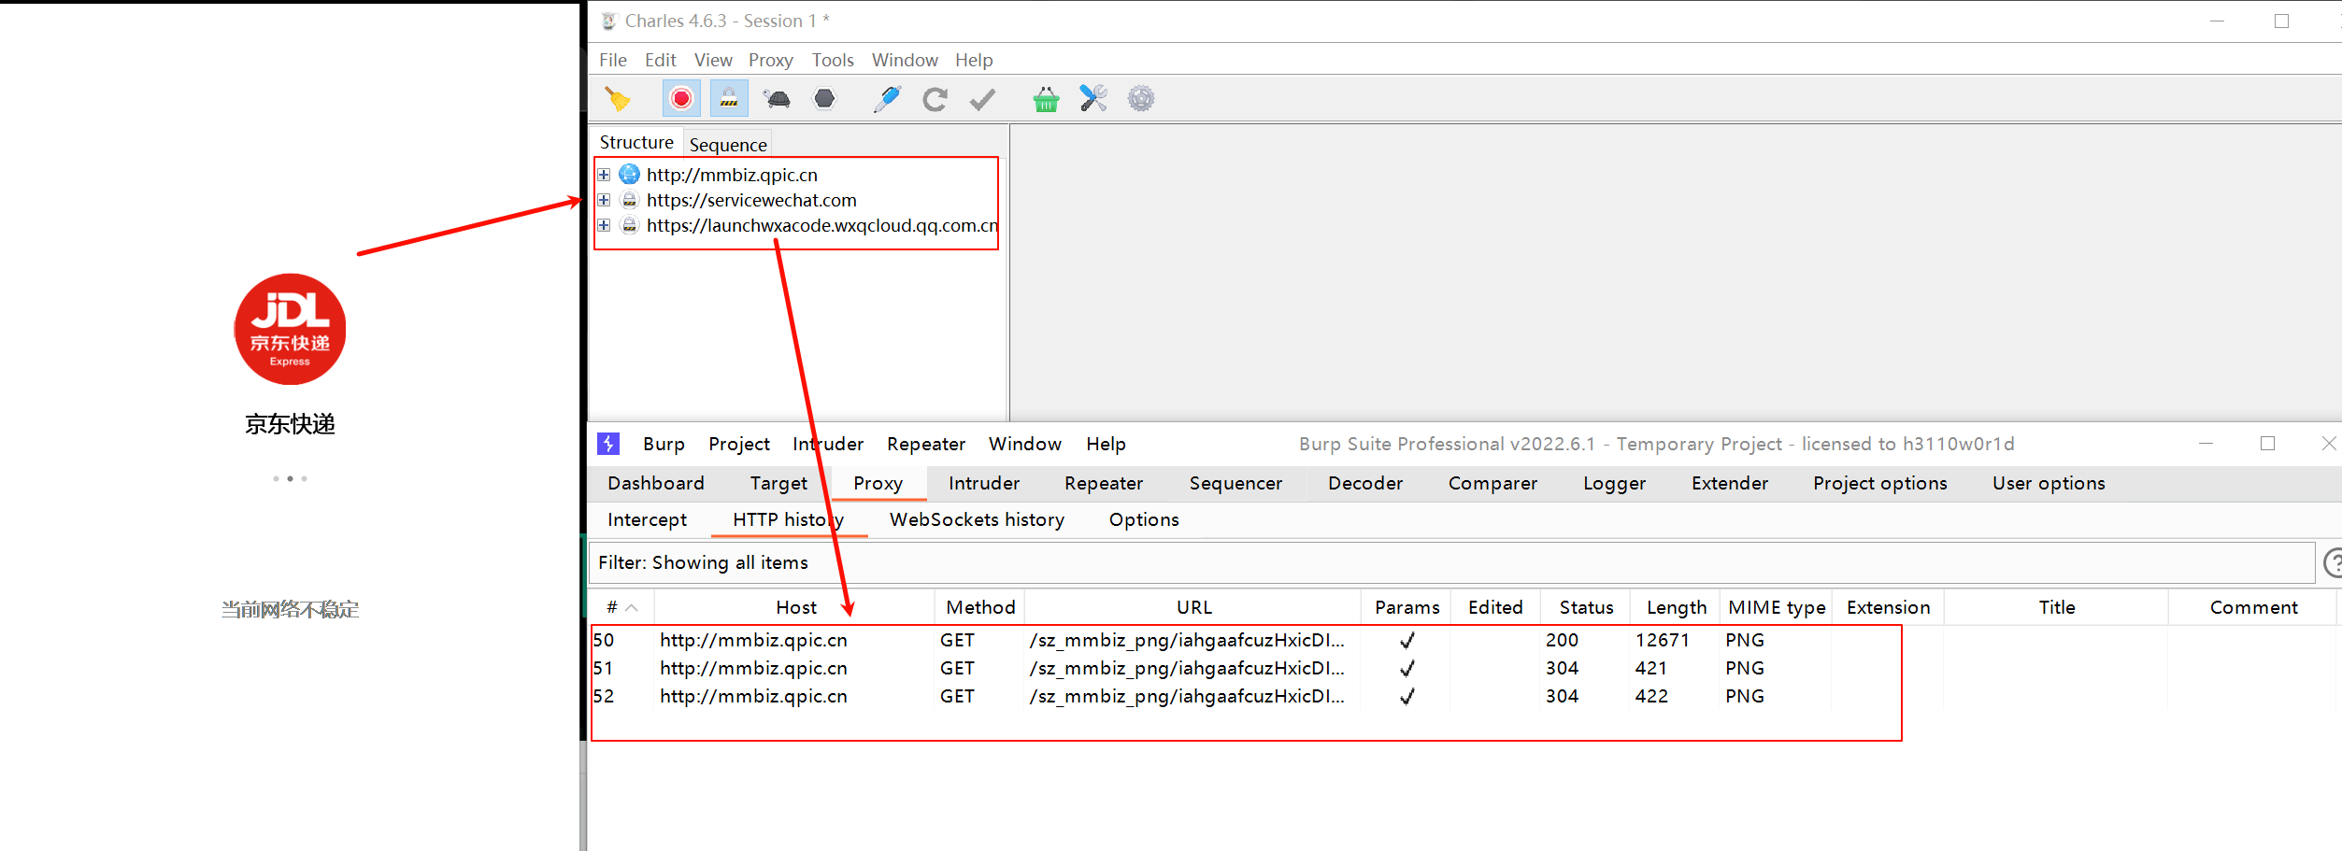Click the validate checkmark icon in Charles
This screenshot has height=851, width=2342.
click(982, 98)
